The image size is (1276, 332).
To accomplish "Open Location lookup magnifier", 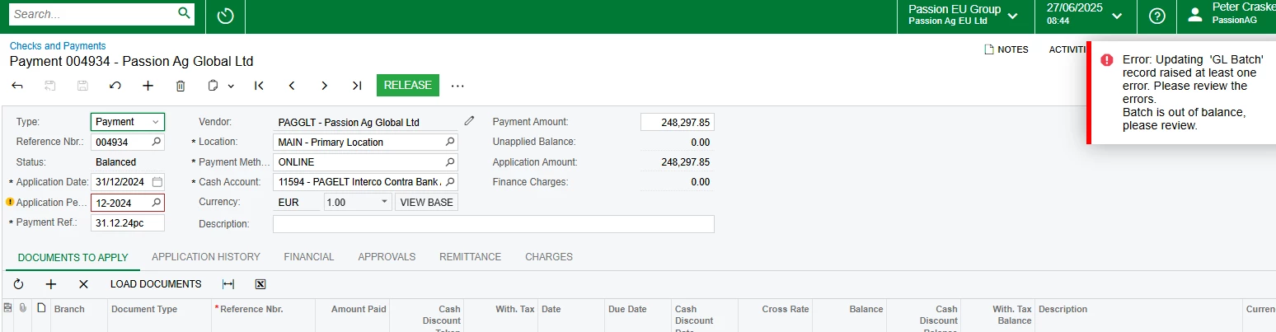I will pyautogui.click(x=450, y=142).
